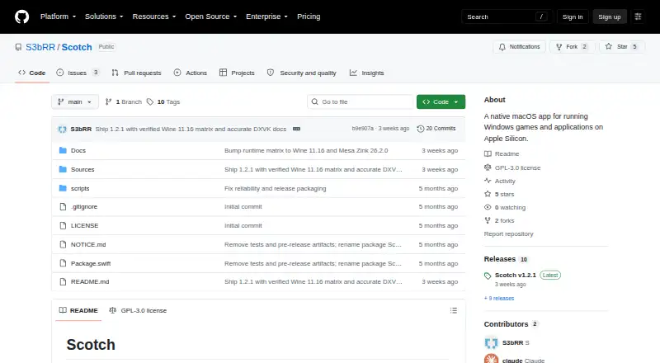Screen dimensions: 660x363
Task: View the + 9 releases link
Action: [499, 298]
